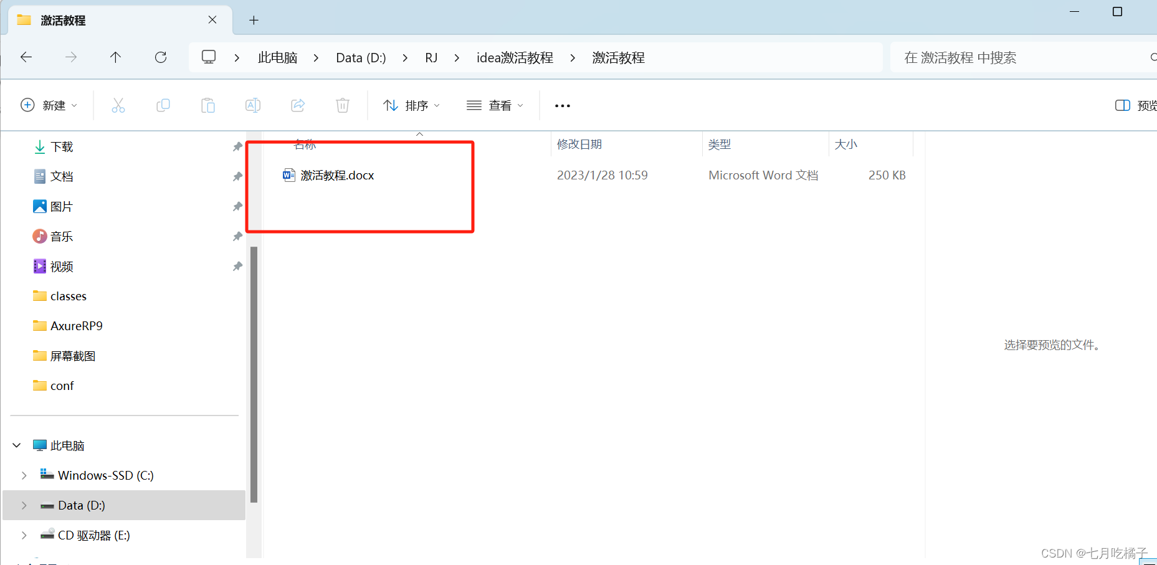This screenshot has height=565, width=1157.
Task: Expand the CD 驱动器 (E:) node
Action: click(24, 535)
